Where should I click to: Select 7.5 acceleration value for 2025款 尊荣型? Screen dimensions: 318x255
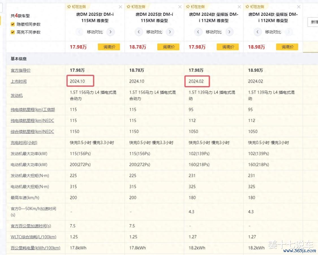[x=132, y=226]
